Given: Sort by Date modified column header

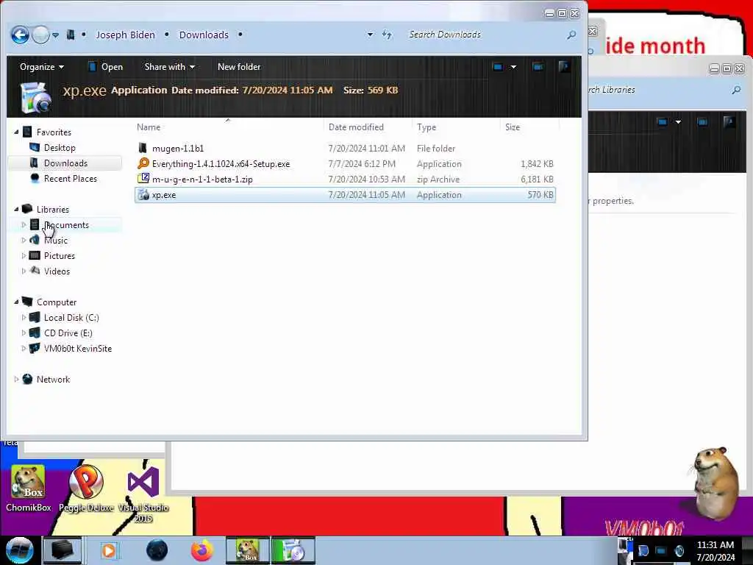Looking at the screenshot, I should coord(356,127).
